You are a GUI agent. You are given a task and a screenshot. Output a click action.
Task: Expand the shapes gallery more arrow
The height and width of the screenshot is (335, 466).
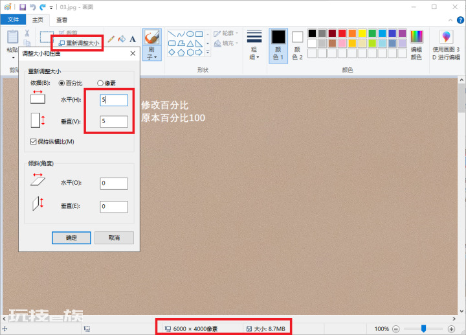(208, 52)
